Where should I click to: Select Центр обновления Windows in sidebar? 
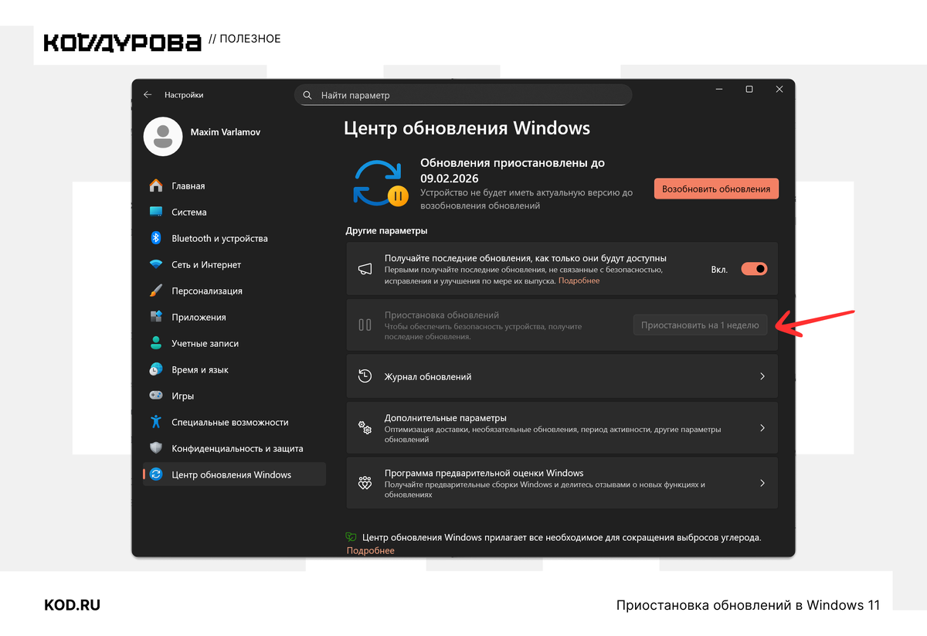point(234,474)
